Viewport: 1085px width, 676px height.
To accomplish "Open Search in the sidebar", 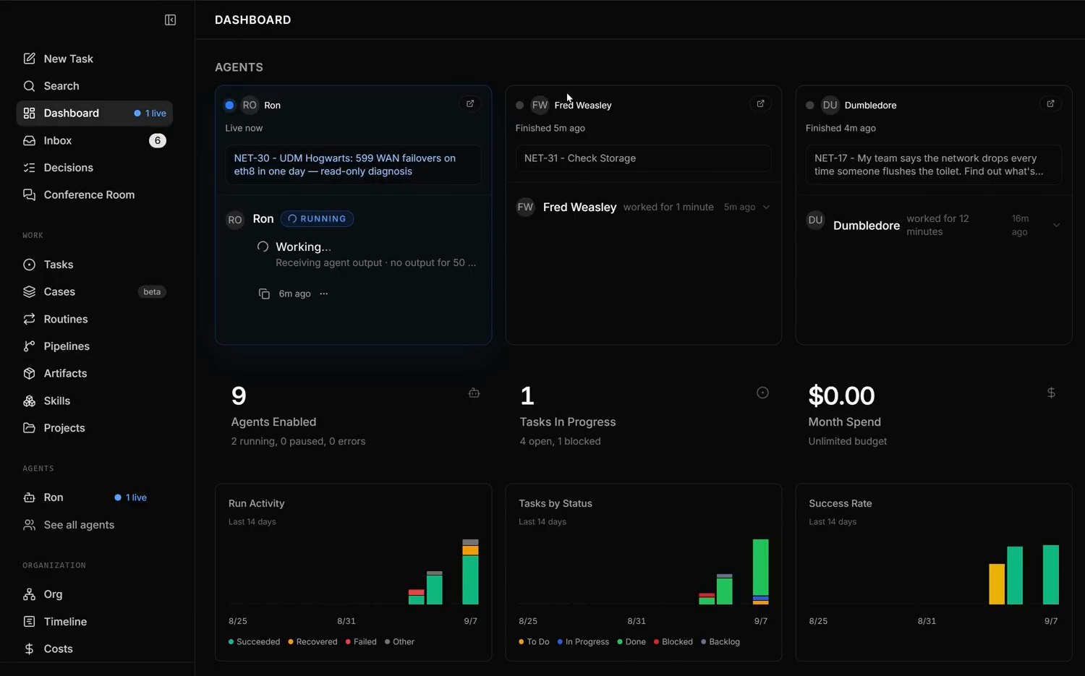I will (94, 86).
